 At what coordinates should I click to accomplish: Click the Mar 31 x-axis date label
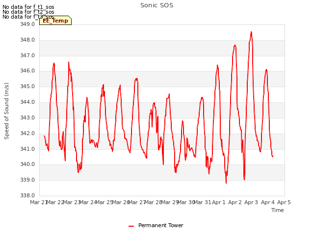pos(202,202)
